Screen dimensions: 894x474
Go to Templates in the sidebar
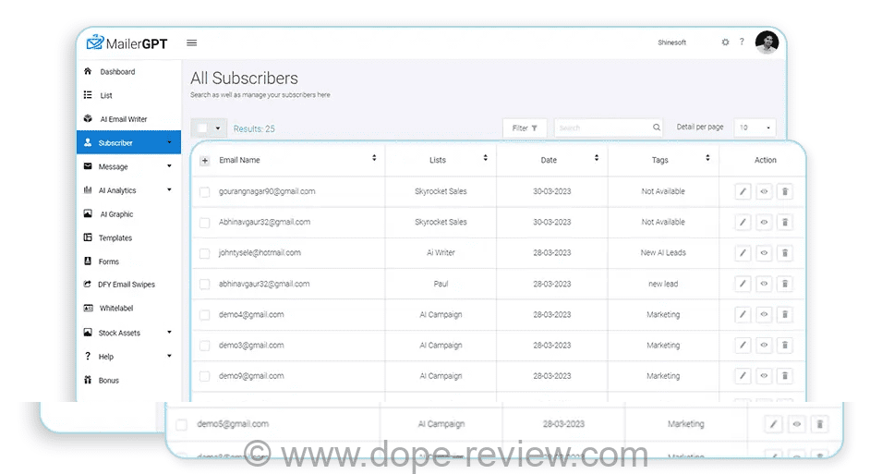[x=115, y=238]
